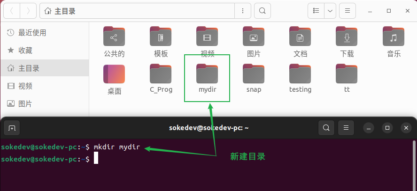Close the terminal window

[x=406, y=128]
